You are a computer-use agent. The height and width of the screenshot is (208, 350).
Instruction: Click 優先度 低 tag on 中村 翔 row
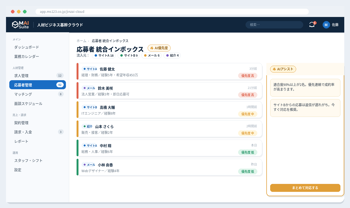(x=248, y=152)
